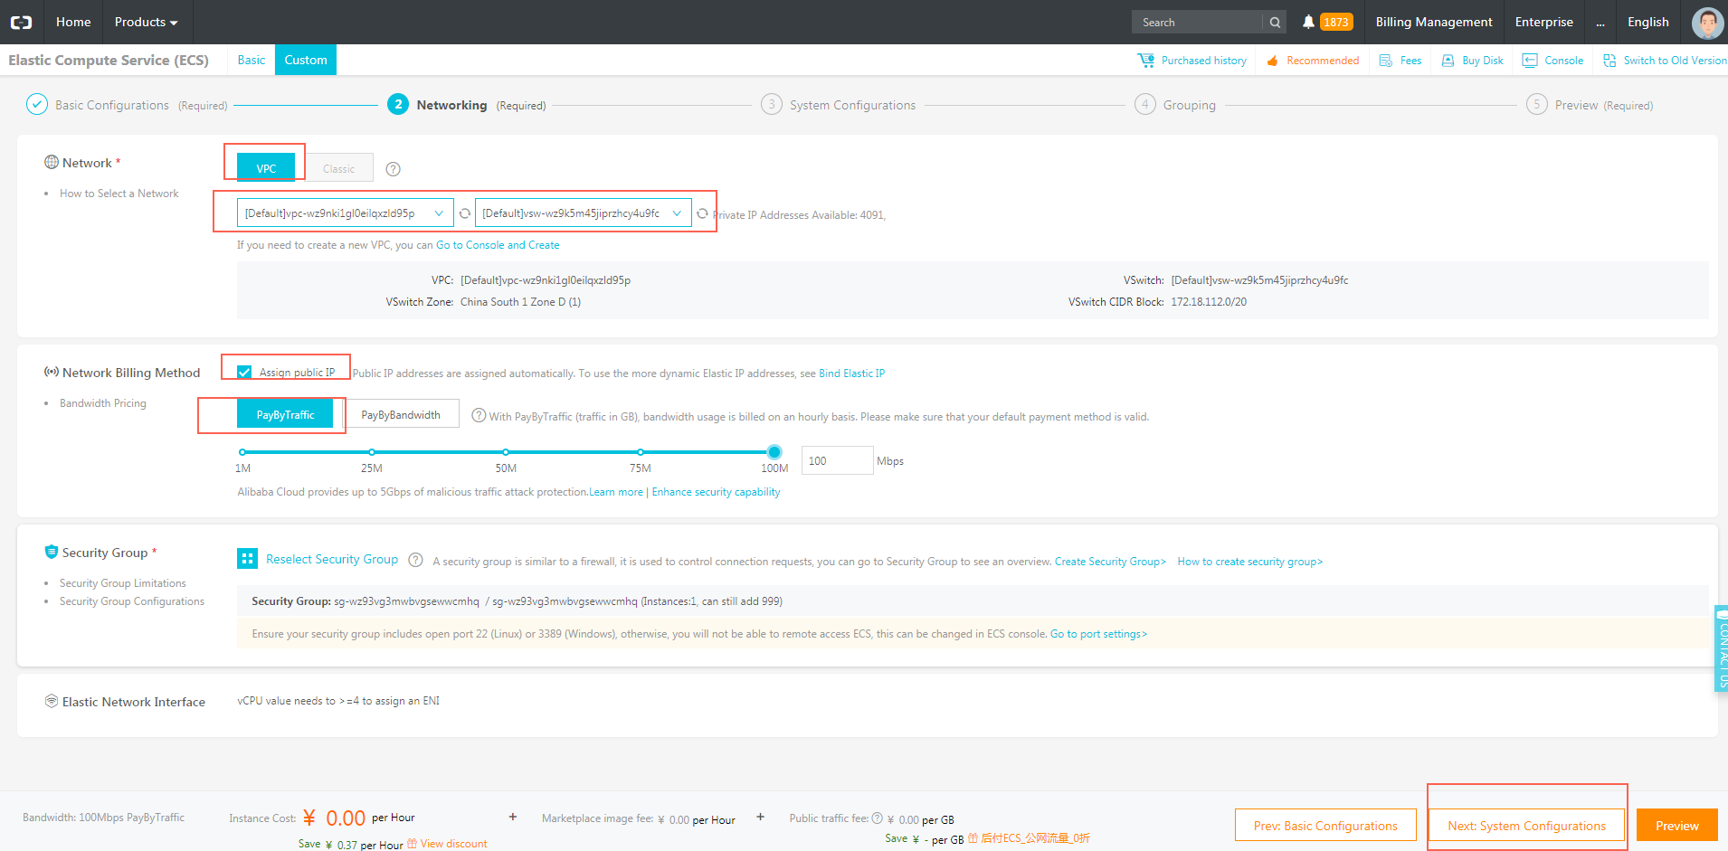1728x851 pixels.
Task: Go to Preview step in wizard
Action: pos(1590,105)
